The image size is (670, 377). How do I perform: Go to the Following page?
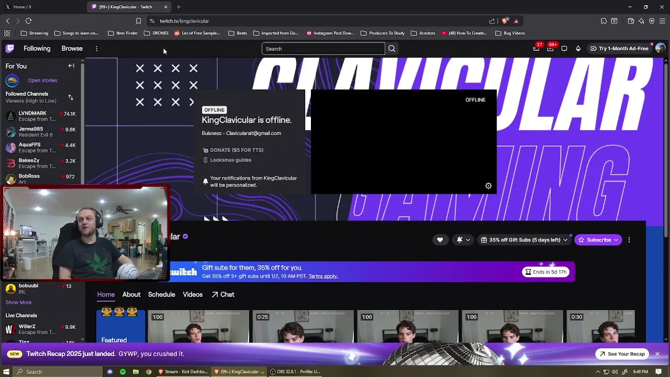[37, 48]
